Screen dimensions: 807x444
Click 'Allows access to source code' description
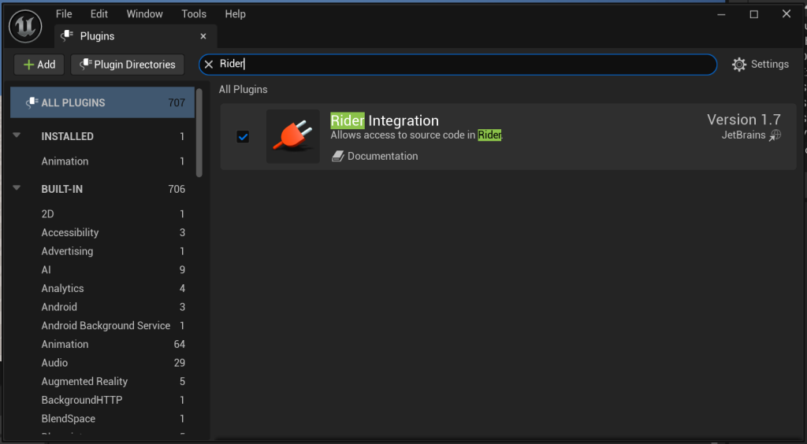[416, 135]
